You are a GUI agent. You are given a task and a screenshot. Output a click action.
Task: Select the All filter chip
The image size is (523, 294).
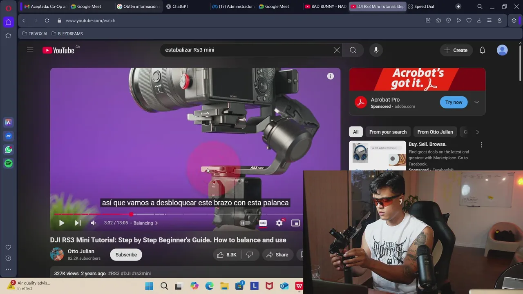click(356, 132)
